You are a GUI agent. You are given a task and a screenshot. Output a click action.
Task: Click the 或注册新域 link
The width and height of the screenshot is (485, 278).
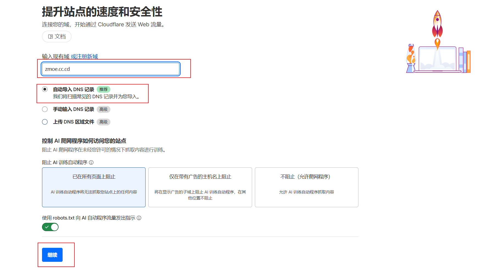[84, 57]
